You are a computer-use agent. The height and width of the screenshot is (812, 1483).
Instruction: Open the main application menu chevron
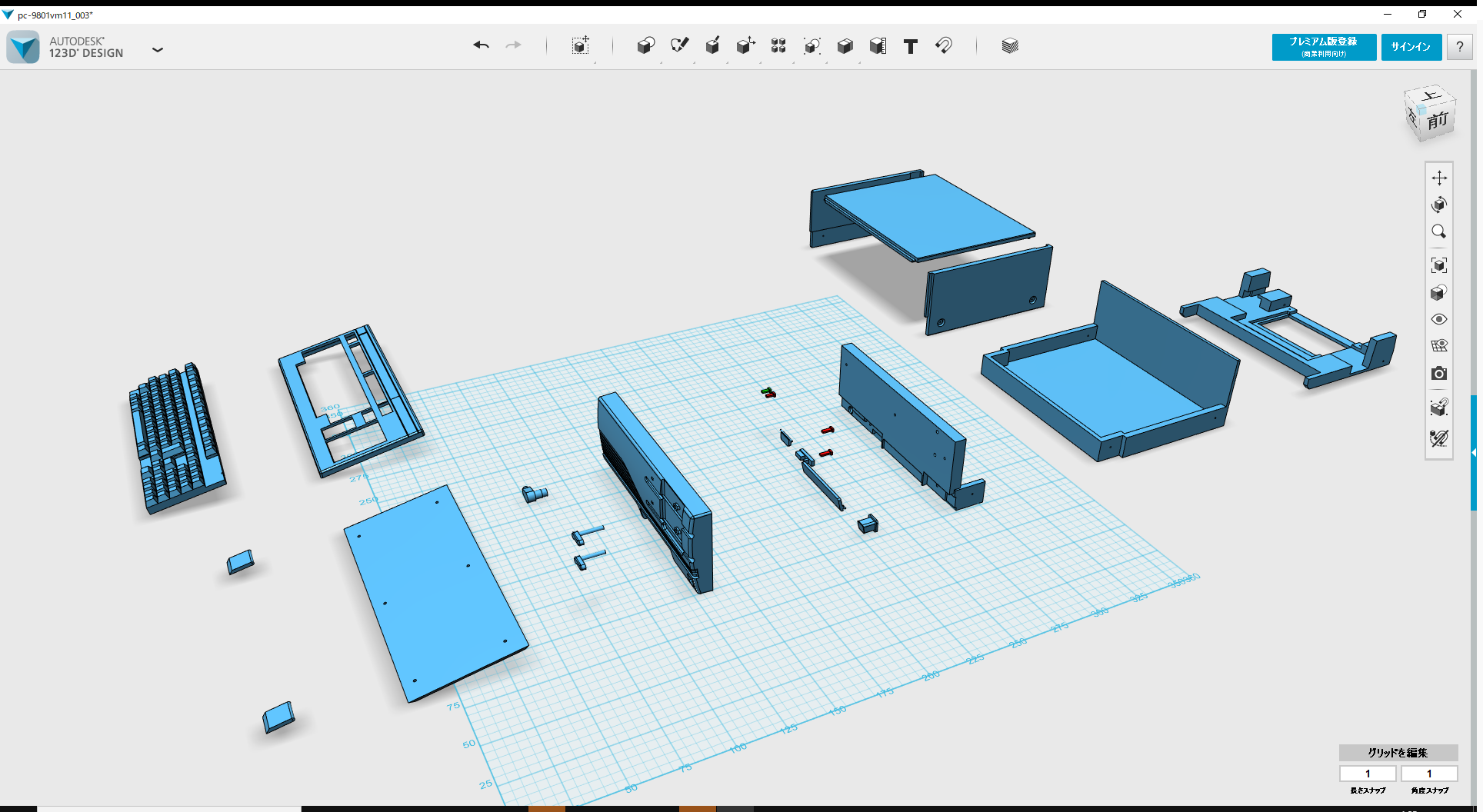[x=158, y=49]
